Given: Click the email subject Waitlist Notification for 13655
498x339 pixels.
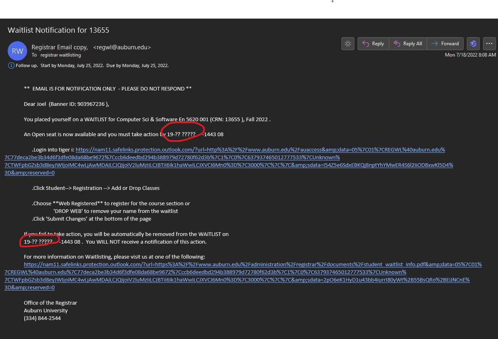Looking at the screenshot, I should click(x=59, y=30).
